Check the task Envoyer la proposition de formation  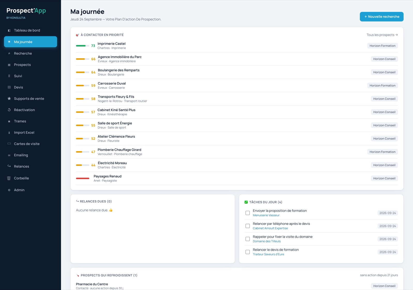[248, 213]
